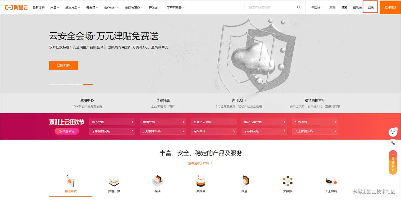Screen dimensions: 401x200
Task: Select the 弹性计算 category icon
Action: (x=114, y=181)
